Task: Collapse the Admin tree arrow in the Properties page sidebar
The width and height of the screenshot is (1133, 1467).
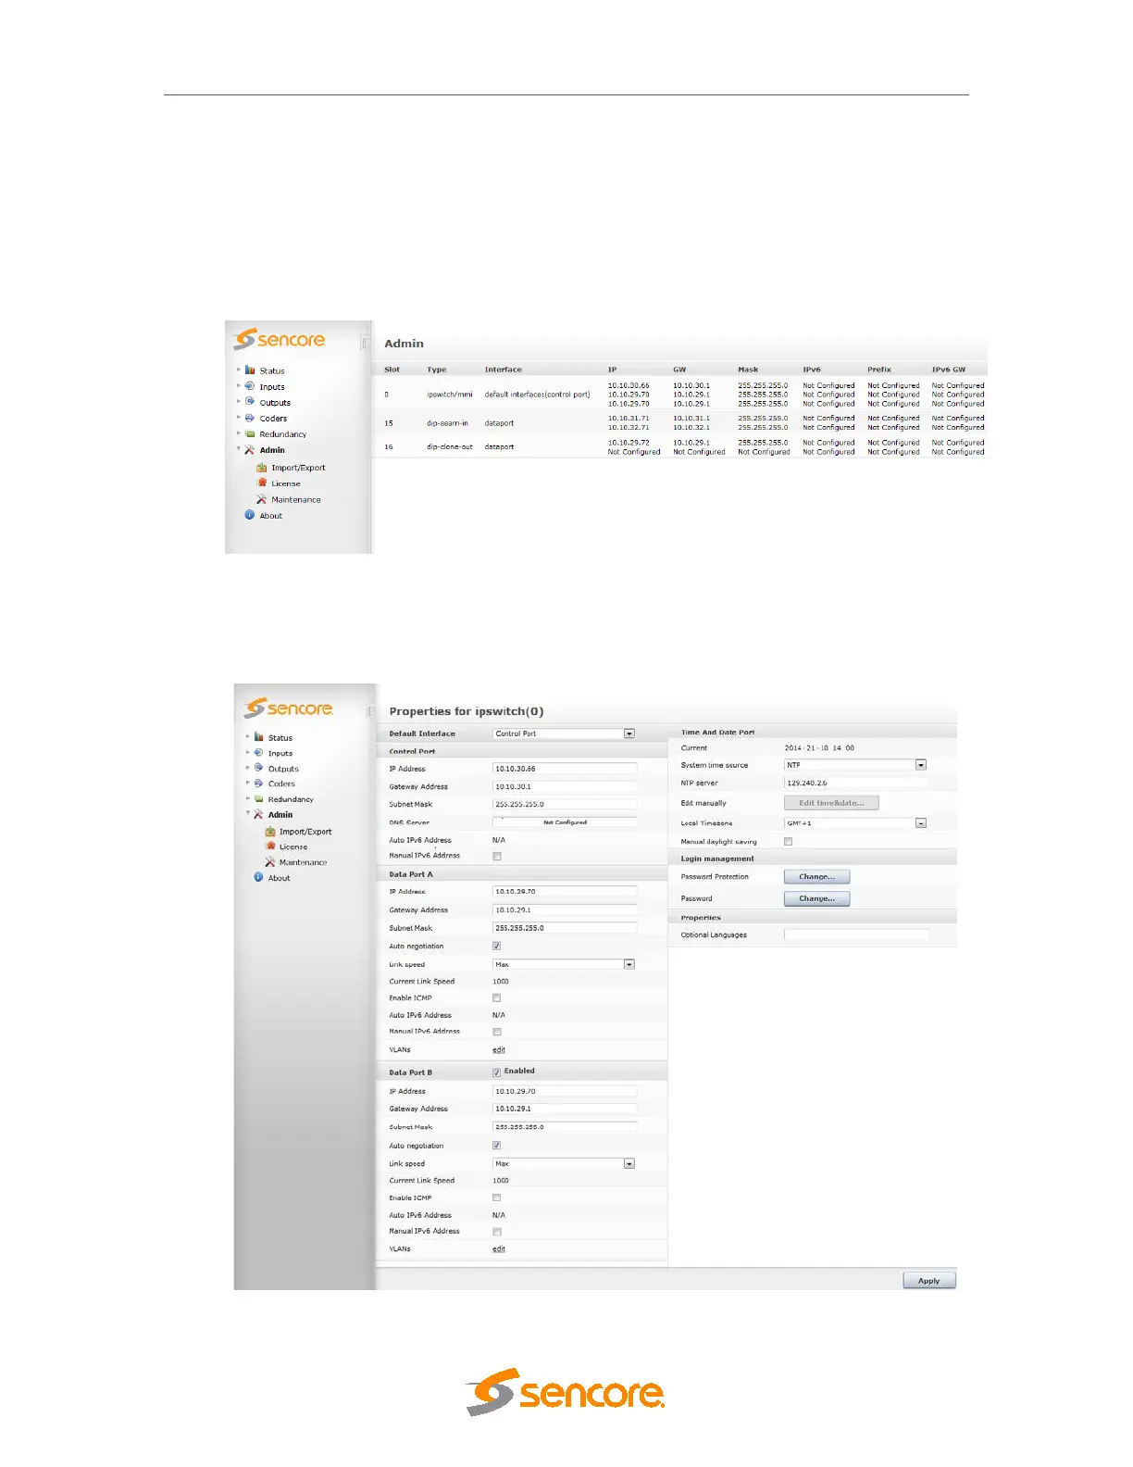Action: (x=248, y=813)
